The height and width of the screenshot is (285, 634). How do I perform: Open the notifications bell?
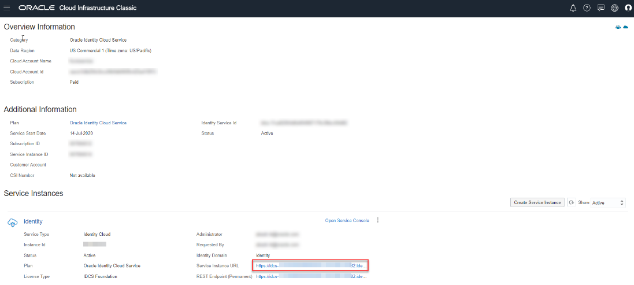pyautogui.click(x=573, y=8)
